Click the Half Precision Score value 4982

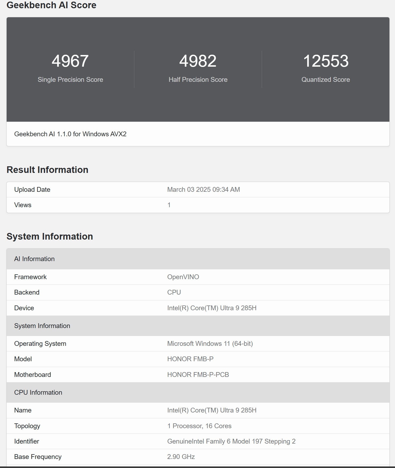tap(198, 61)
